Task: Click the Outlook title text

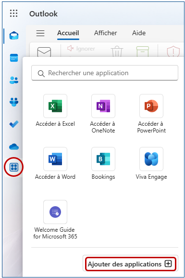Action: point(43,14)
